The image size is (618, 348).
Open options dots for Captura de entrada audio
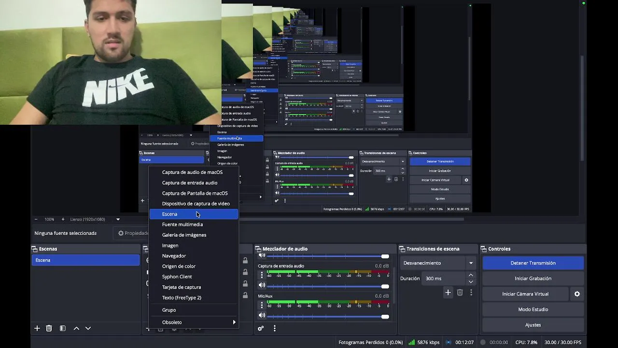262,275
